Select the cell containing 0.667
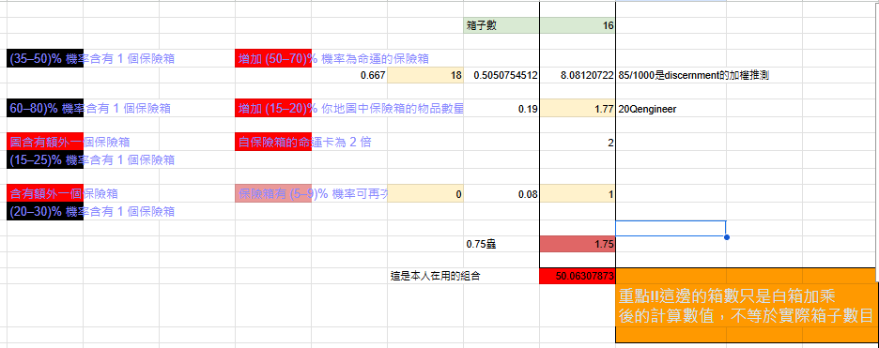This screenshot has width=879, height=348. pyautogui.click(x=348, y=76)
